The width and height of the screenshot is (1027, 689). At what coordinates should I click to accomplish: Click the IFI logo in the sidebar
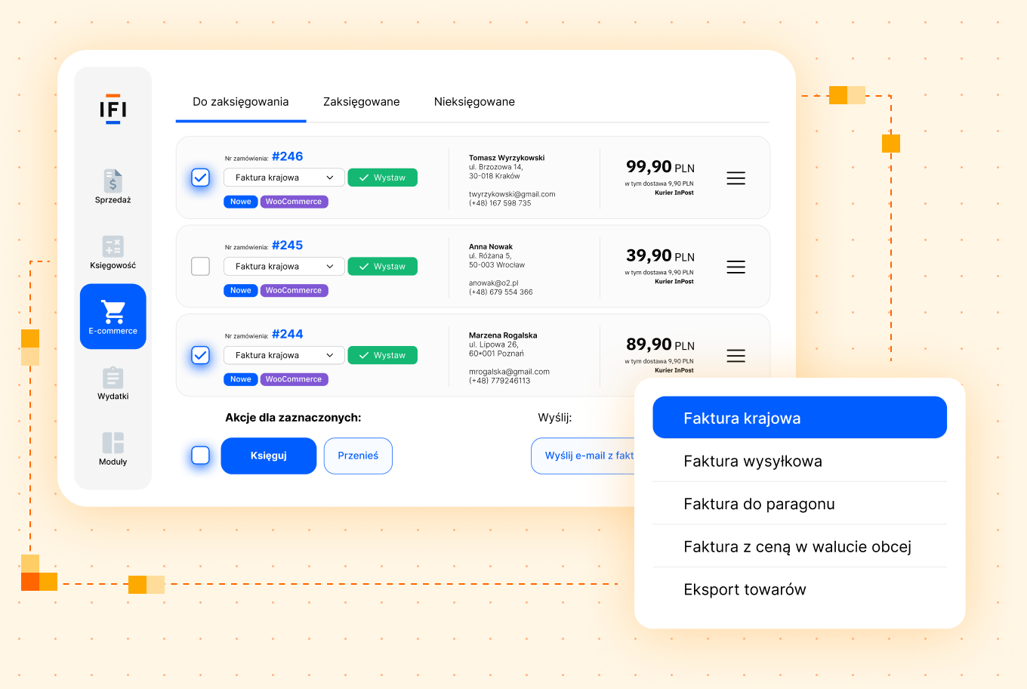[x=113, y=110]
